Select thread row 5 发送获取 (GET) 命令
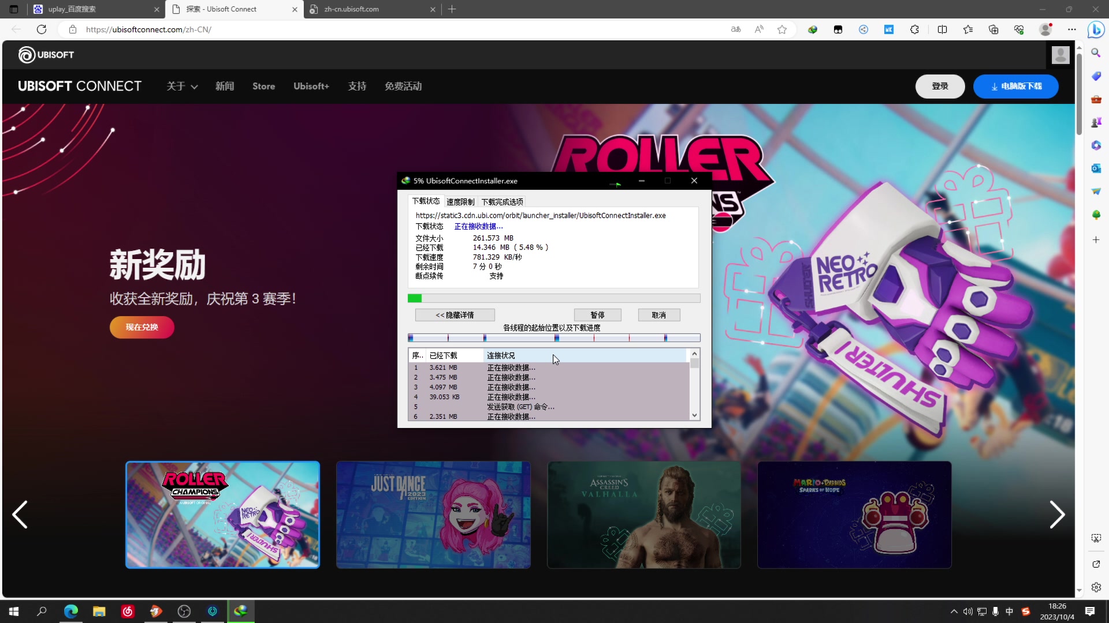Image resolution: width=1109 pixels, height=623 pixels. (549, 407)
